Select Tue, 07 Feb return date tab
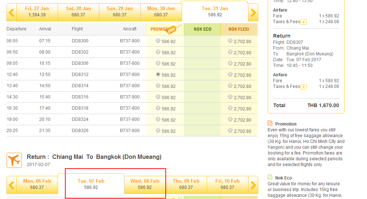The height and width of the screenshot is (199, 367). pyautogui.click(x=91, y=184)
